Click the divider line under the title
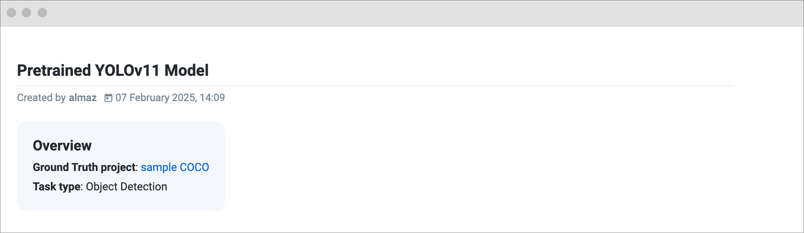The height and width of the screenshot is (233, 804). point(375,85)
